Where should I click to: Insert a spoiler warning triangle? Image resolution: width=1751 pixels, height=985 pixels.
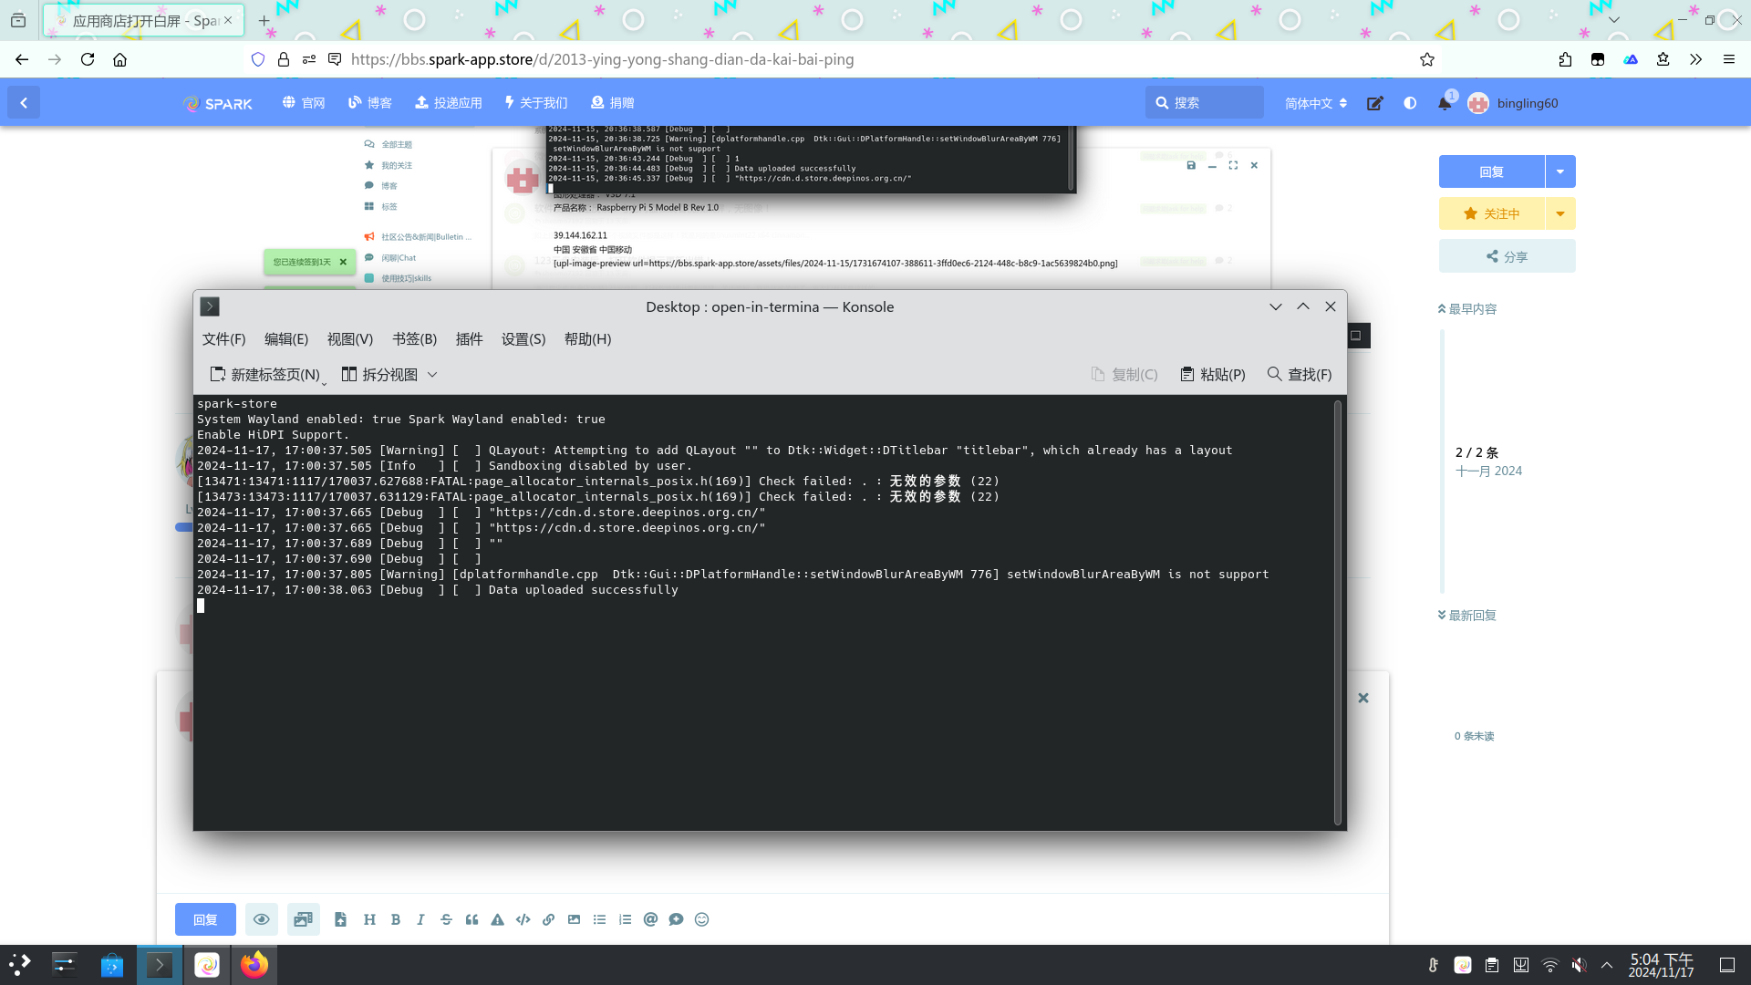pos(497,919)
